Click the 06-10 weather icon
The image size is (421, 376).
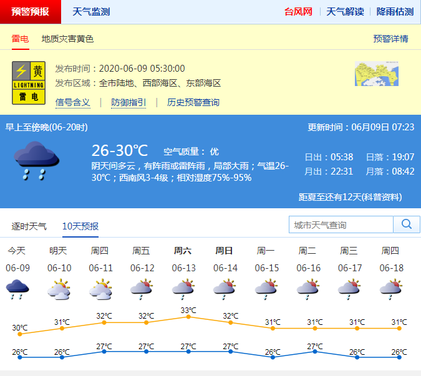click(x=59, y=289)
